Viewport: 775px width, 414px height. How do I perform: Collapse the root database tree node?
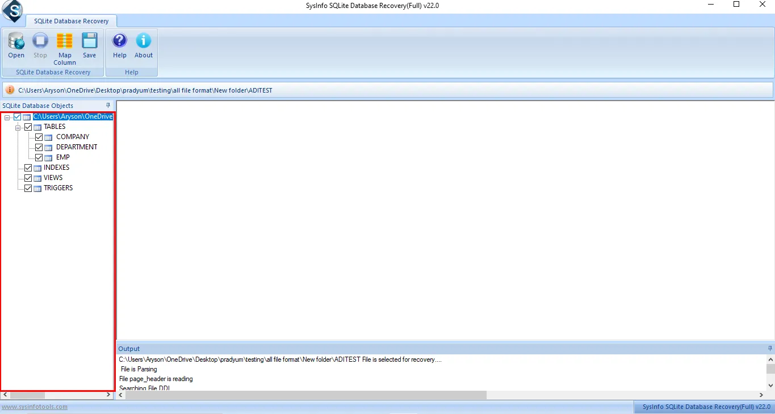click(x=7, y=117)
